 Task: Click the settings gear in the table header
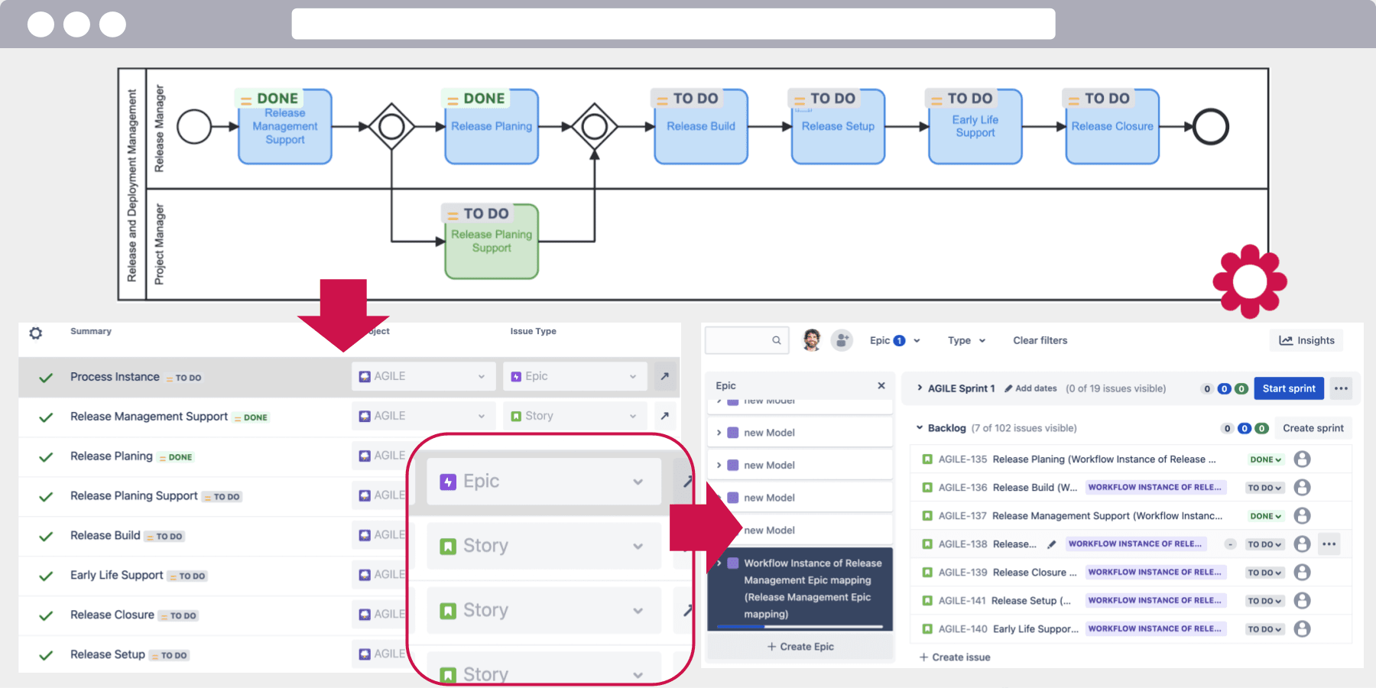pyautogui.click(x=36, y=333)
